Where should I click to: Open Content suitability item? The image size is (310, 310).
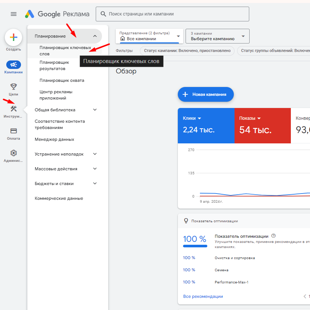(60, 124)
